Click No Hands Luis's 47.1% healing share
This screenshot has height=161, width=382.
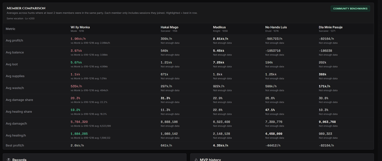coord(270,110)
